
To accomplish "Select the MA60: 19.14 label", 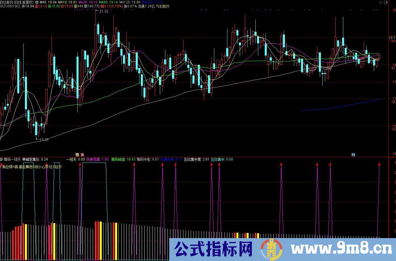I will tap(108, 2).
